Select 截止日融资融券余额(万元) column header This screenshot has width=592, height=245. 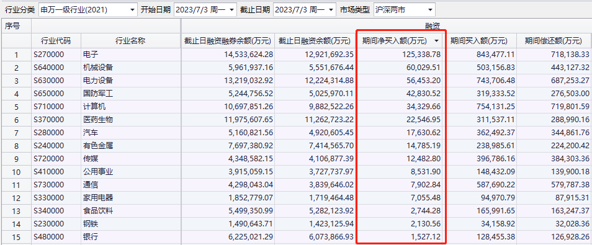228,41
